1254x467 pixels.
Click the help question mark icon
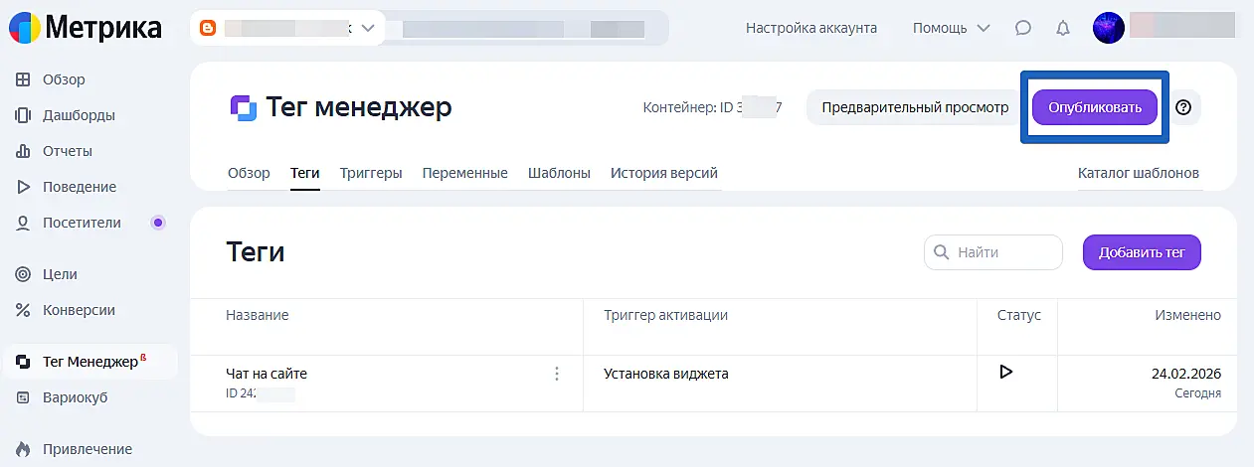(x=1183, y=107)
